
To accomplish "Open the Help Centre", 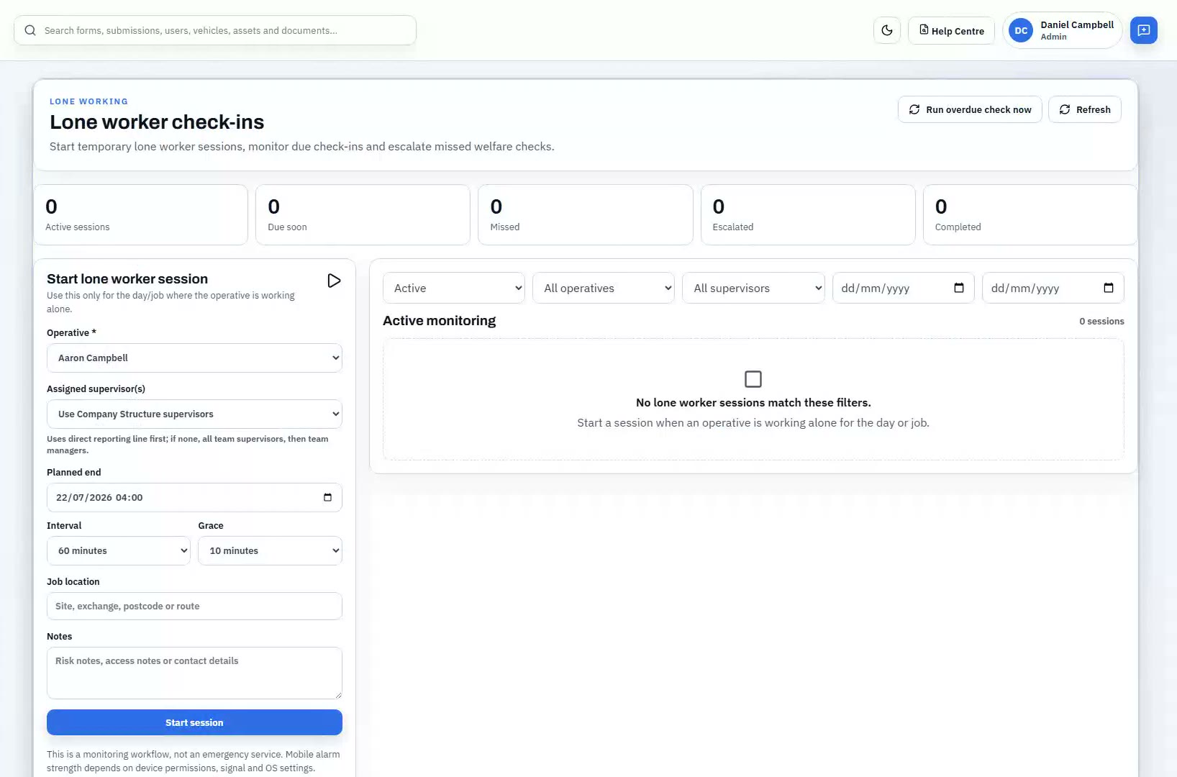I will (951, 30).
